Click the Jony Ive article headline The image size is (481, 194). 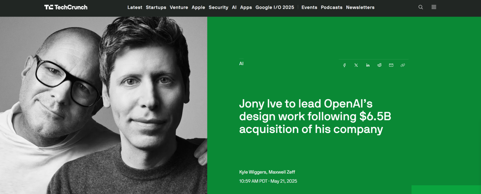tap(315, 116)
